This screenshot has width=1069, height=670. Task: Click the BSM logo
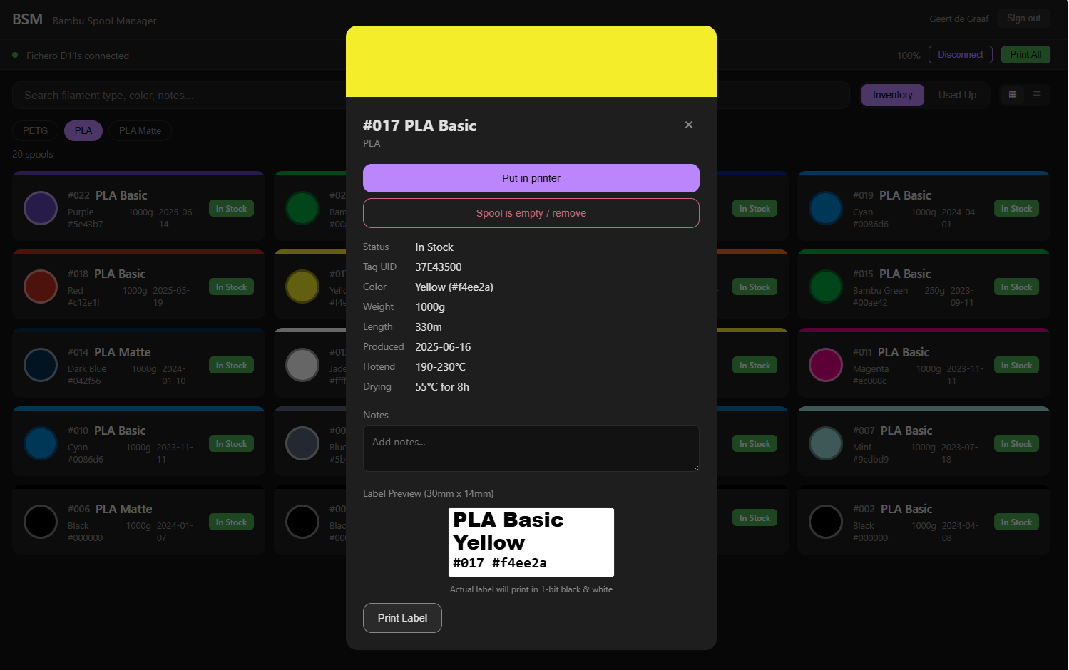point(28,19)
